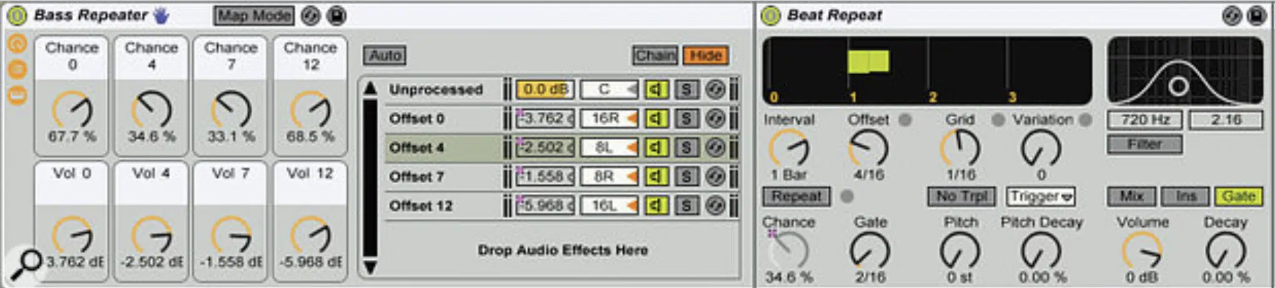Click the Beat Repeat Volume knob

(x=1141, y=251)
